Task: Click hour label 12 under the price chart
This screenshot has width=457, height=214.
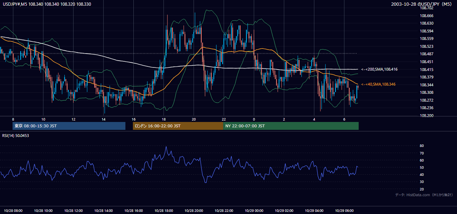Action: (x=73, y=119)
